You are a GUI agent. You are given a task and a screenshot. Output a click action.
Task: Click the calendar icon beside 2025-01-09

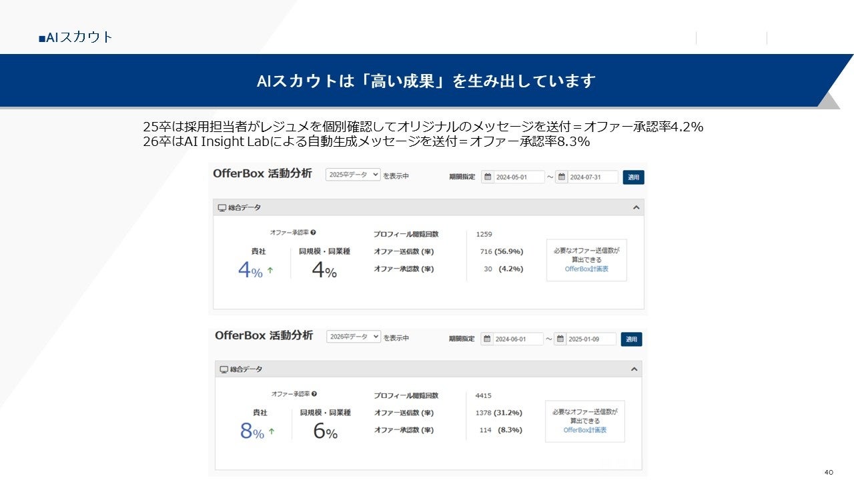560,339
